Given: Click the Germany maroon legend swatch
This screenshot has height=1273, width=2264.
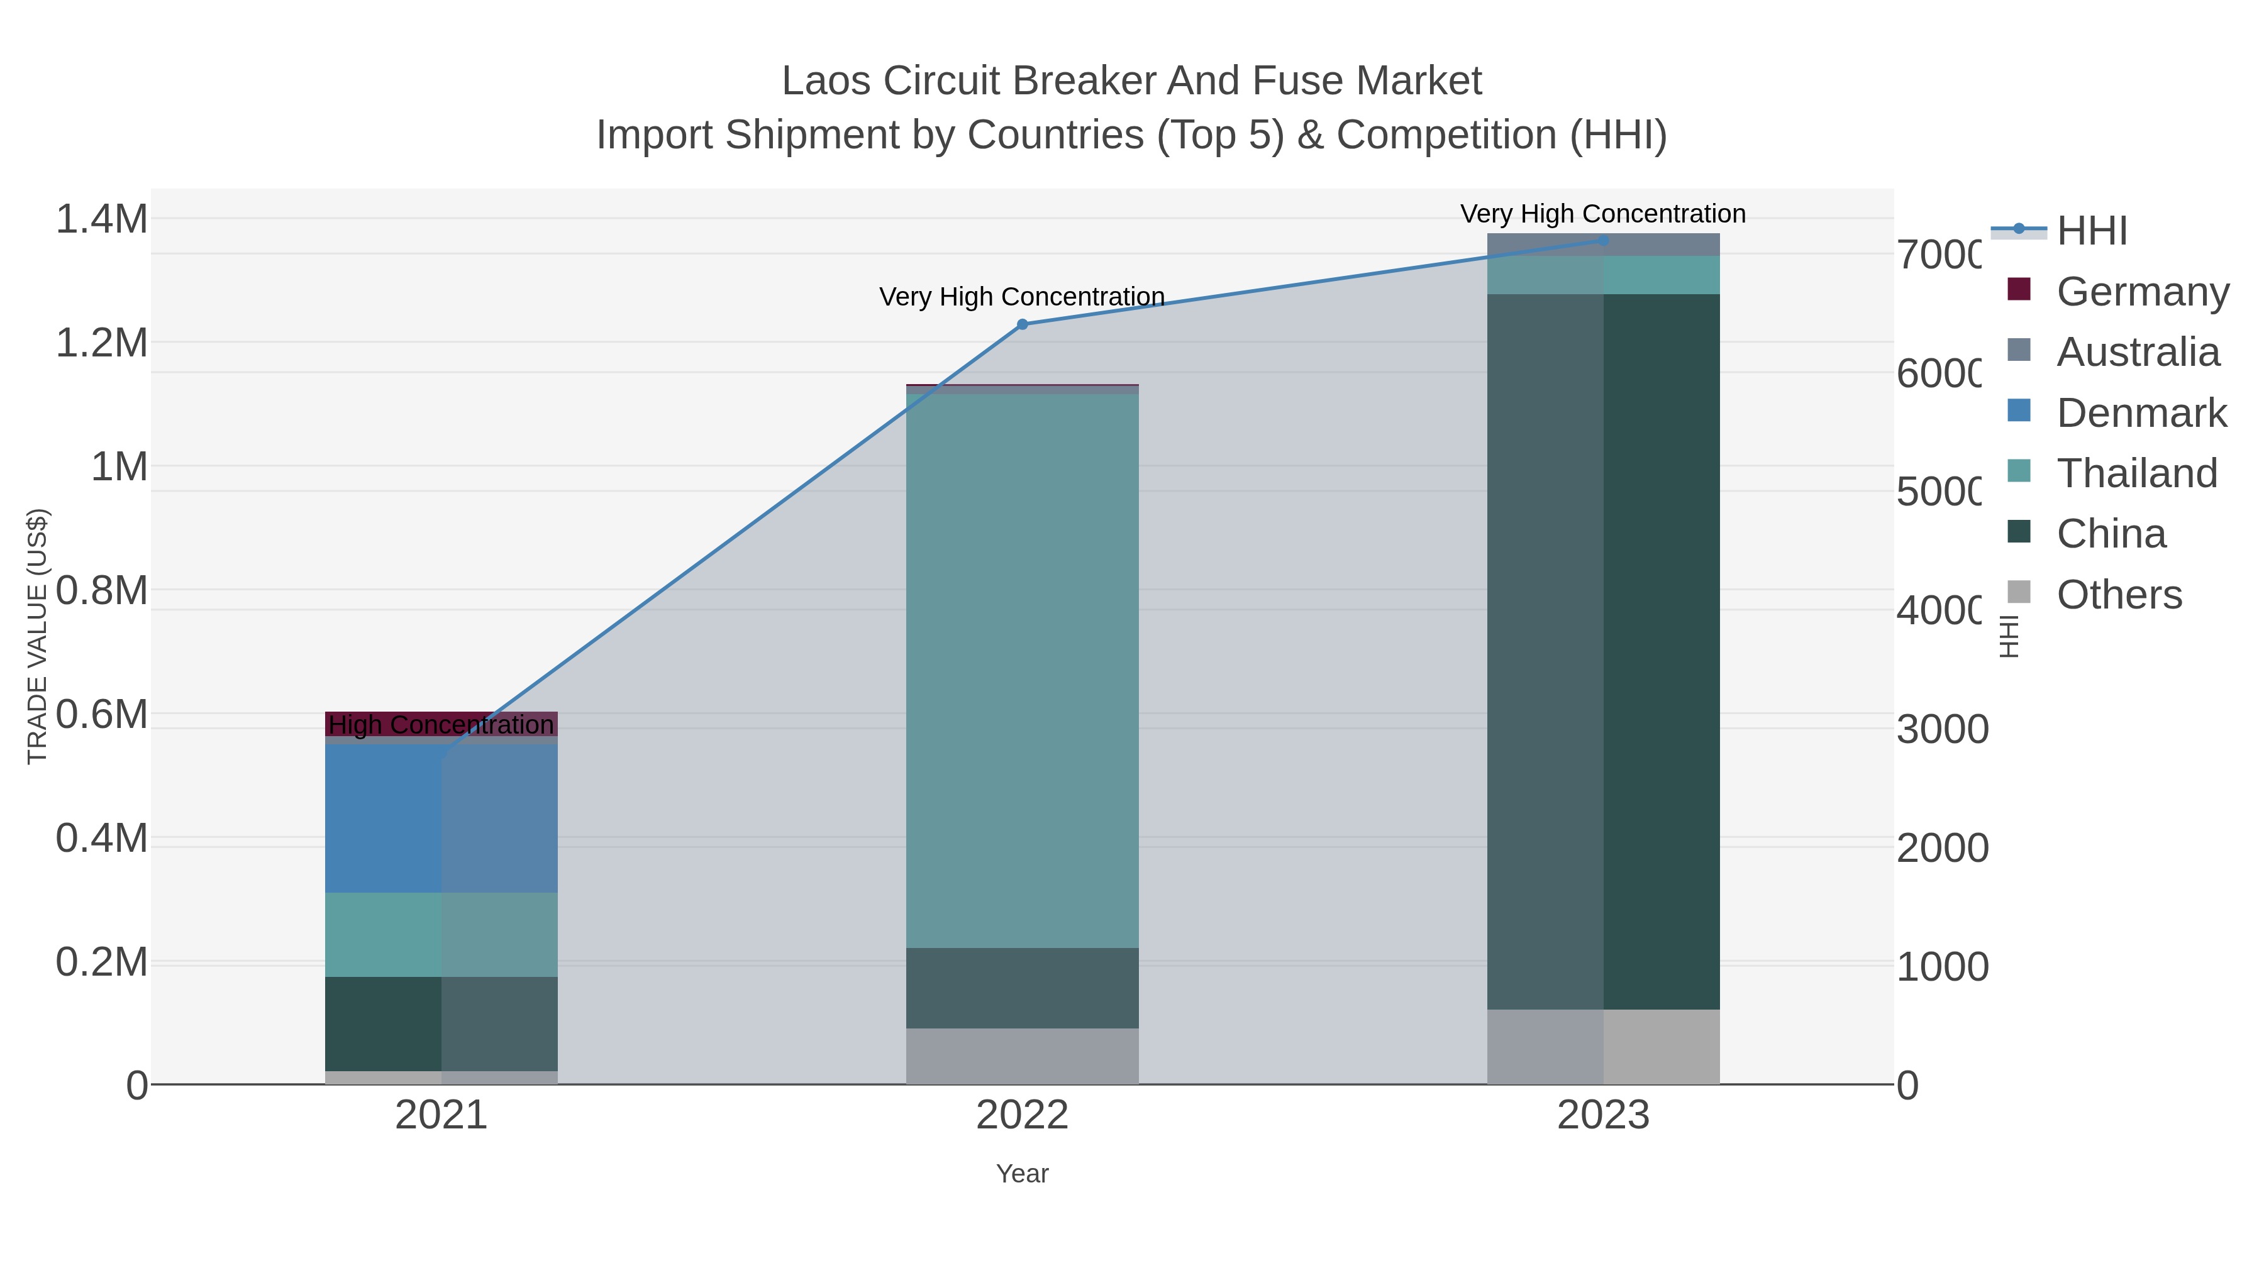Looking at the screenshot, I should (x=2019, y=289).
